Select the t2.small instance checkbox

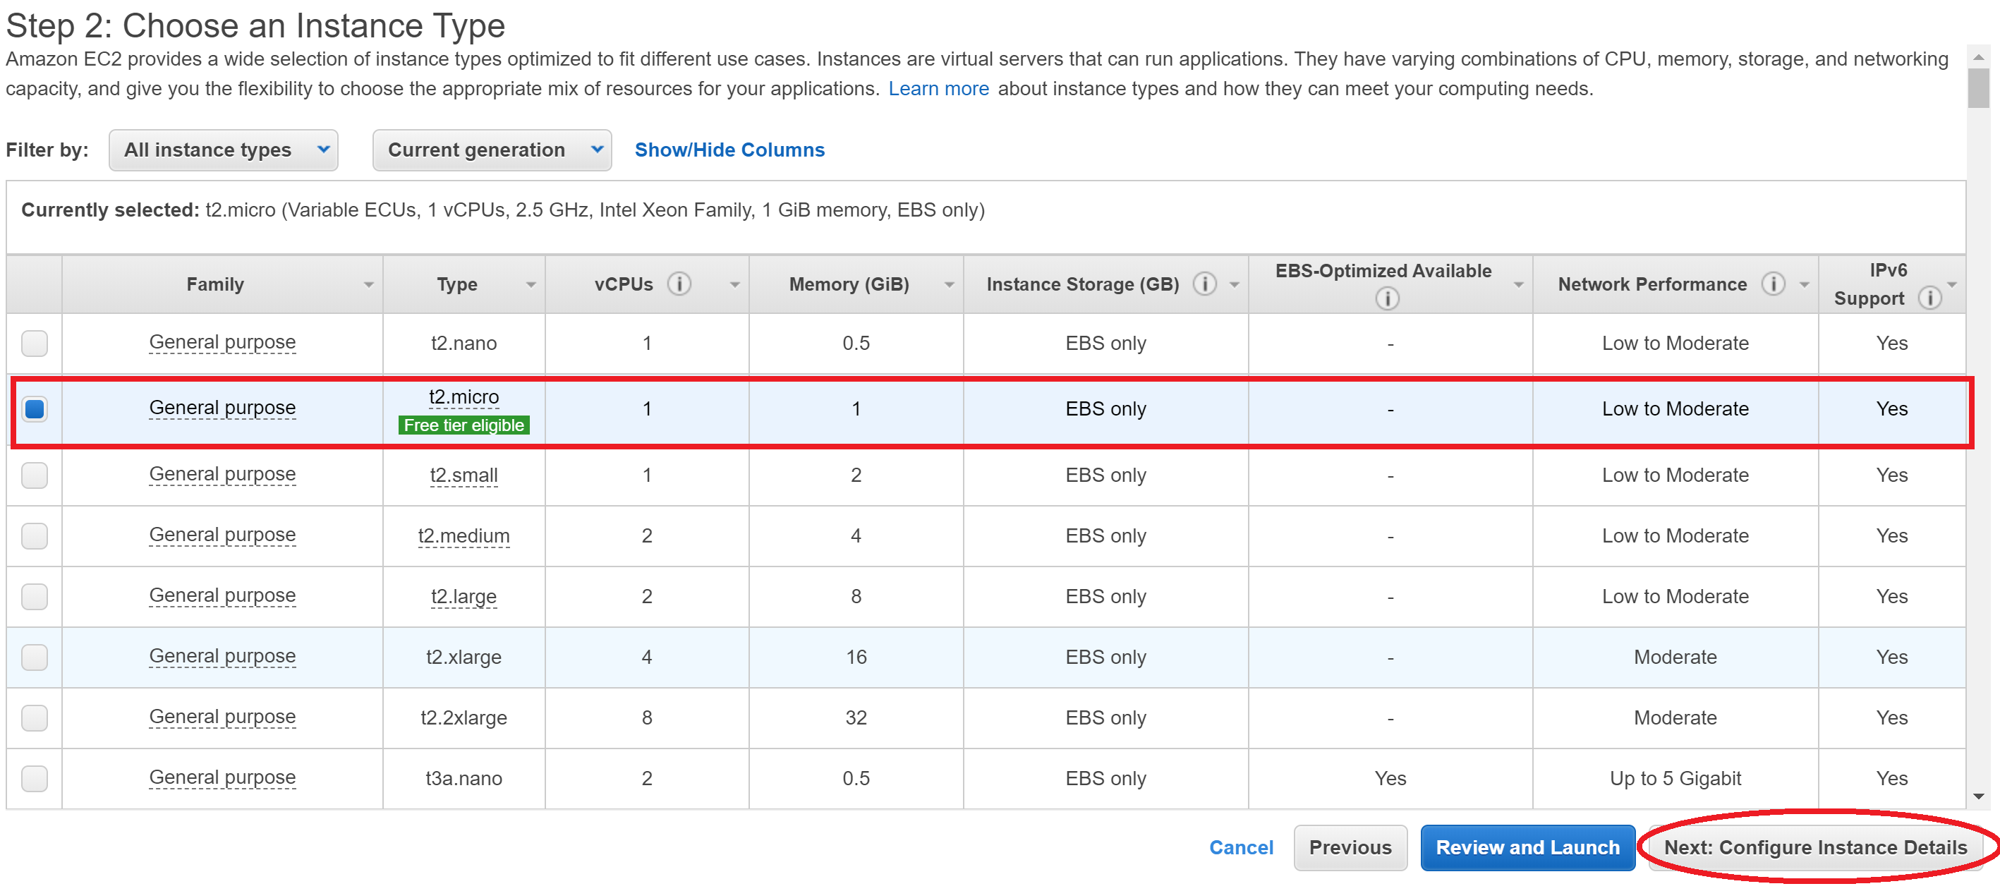pyautogui.click(x=34, y=475)
